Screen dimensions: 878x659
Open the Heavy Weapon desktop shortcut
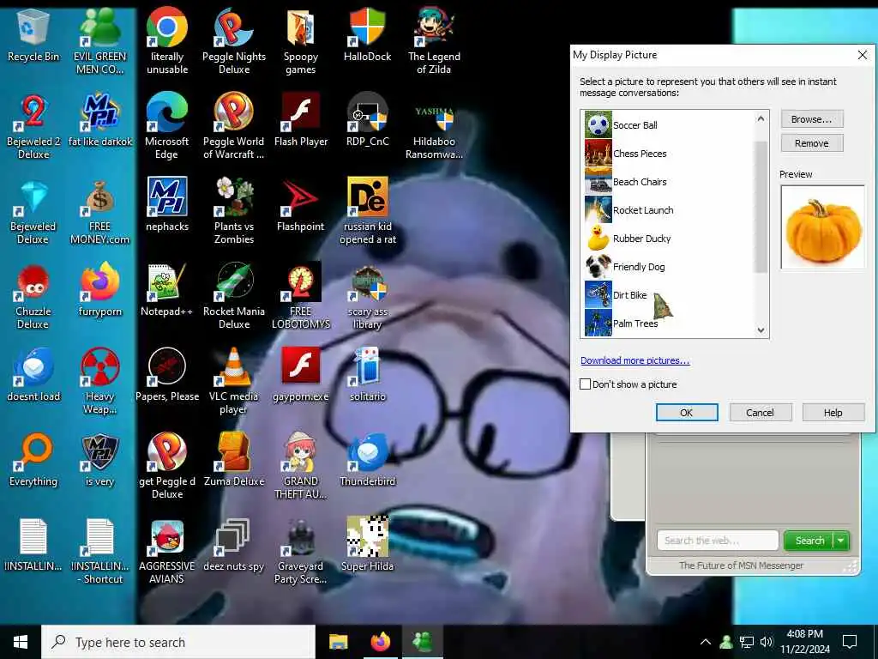(x=100, y=383)
